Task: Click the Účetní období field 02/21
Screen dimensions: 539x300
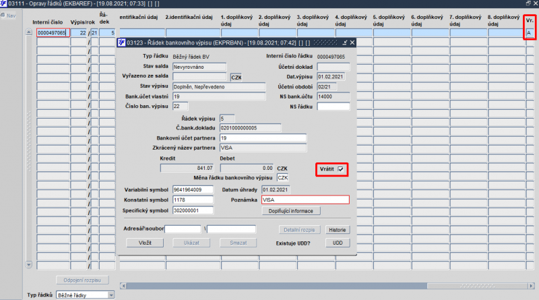Action: [x=327, y=87]
